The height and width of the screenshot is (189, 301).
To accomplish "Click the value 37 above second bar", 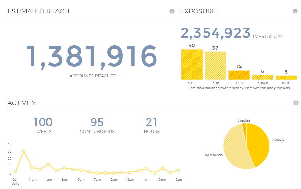I will 215,48.
